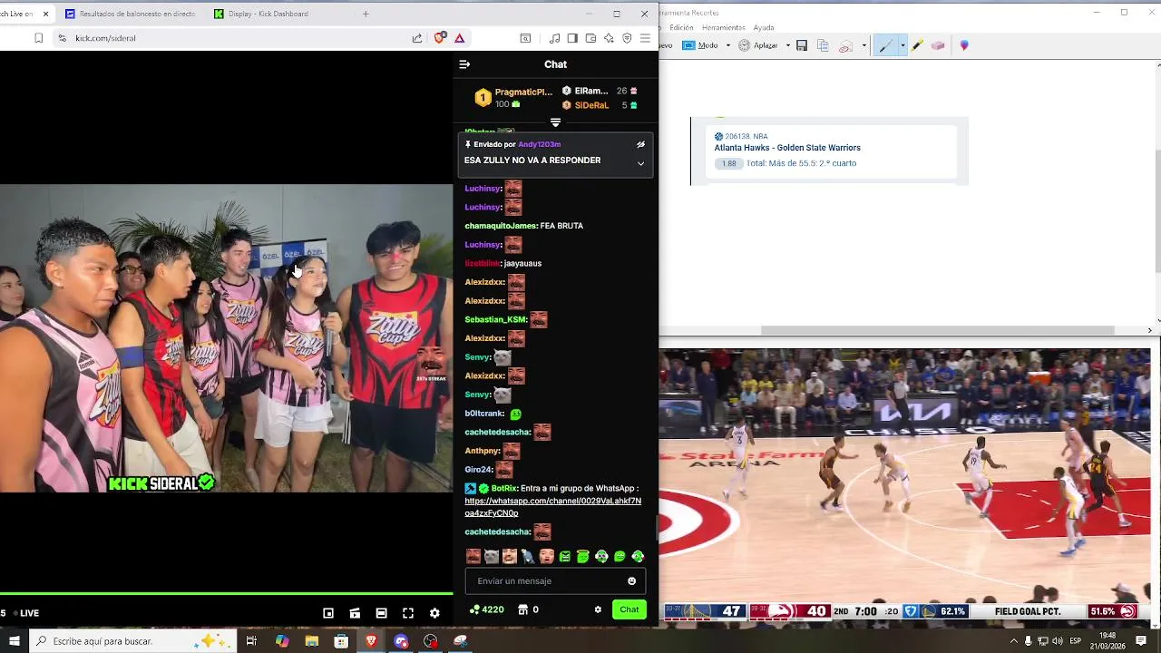Open Herramientas menu in Recortes window
1161x653 pixels.
pos(724,28)
